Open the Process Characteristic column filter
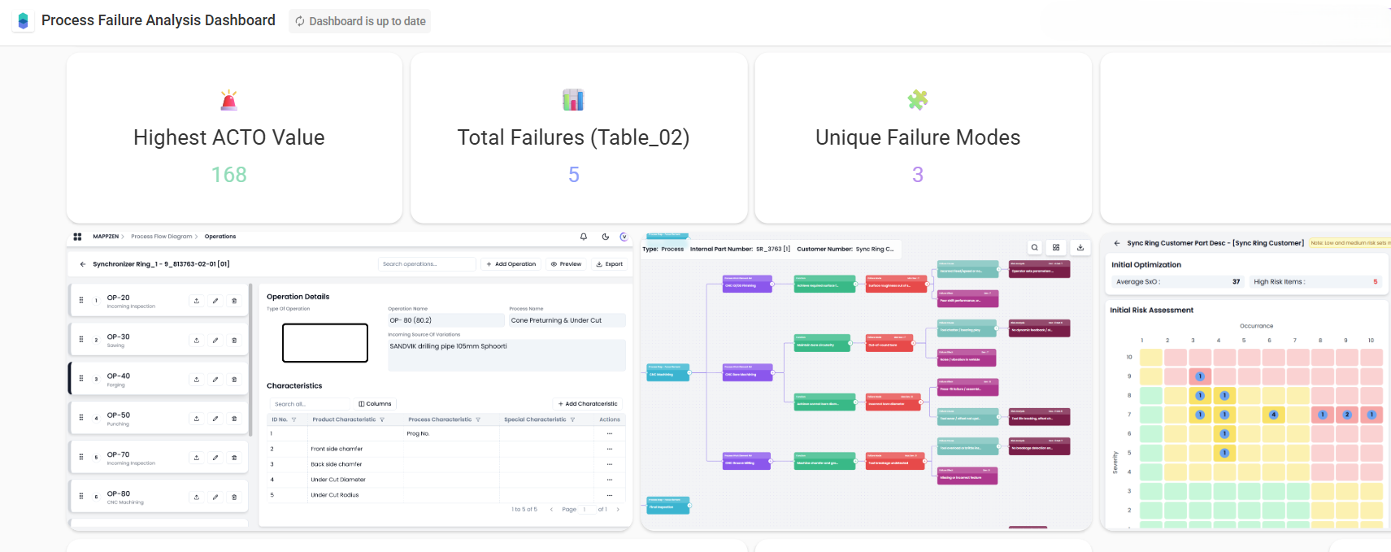The width and height of the screenshot is (1391, 552). pos(478,419)
